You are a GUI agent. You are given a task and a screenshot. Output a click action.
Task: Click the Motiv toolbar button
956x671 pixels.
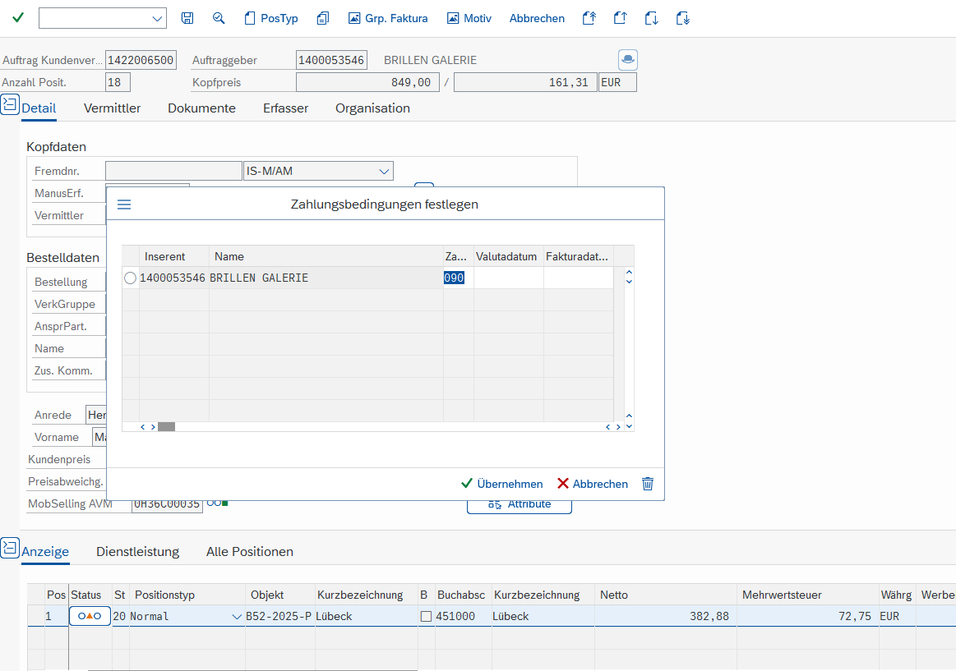coord(469,18)
